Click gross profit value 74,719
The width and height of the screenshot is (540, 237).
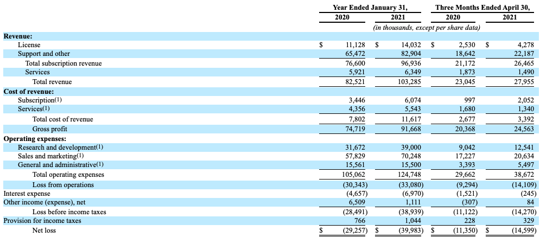tap(355, 129)
